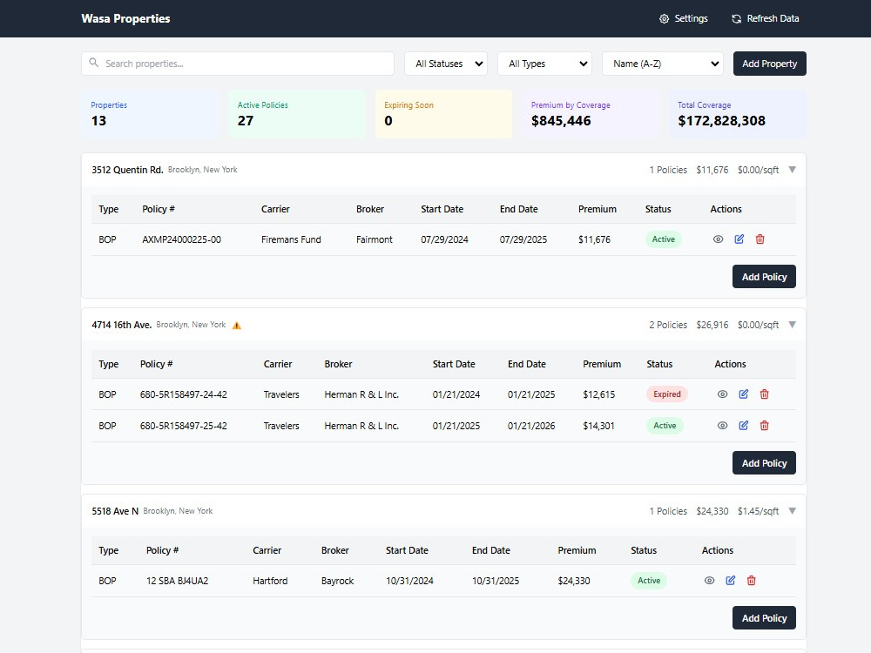Collapse the 5518 Ave N property
871x653 pixels.
792,511
